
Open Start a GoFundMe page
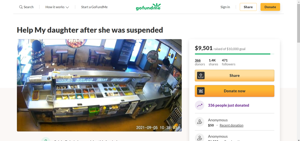94,7
